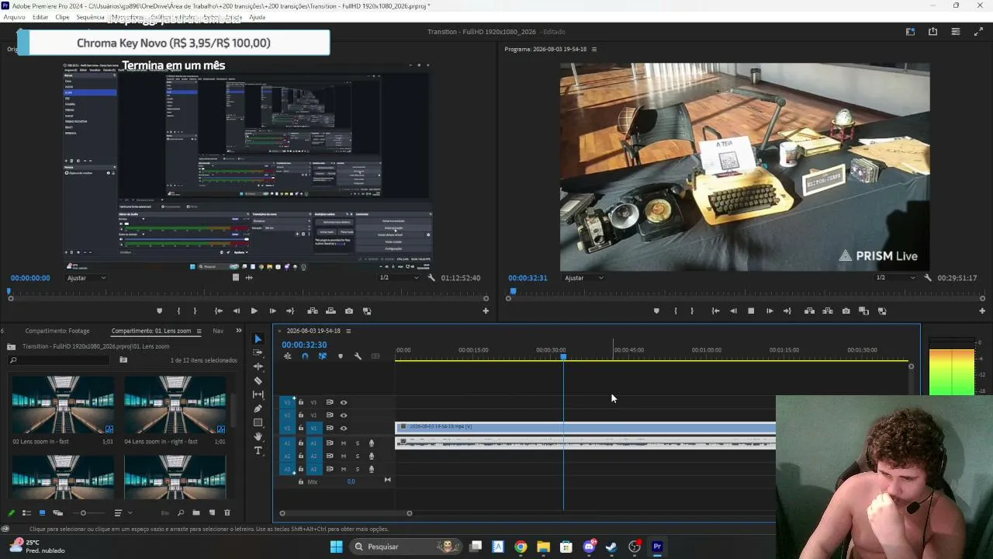Open the Clipe menu
Screen dimensions: 993x559
(x=62, y=17)
